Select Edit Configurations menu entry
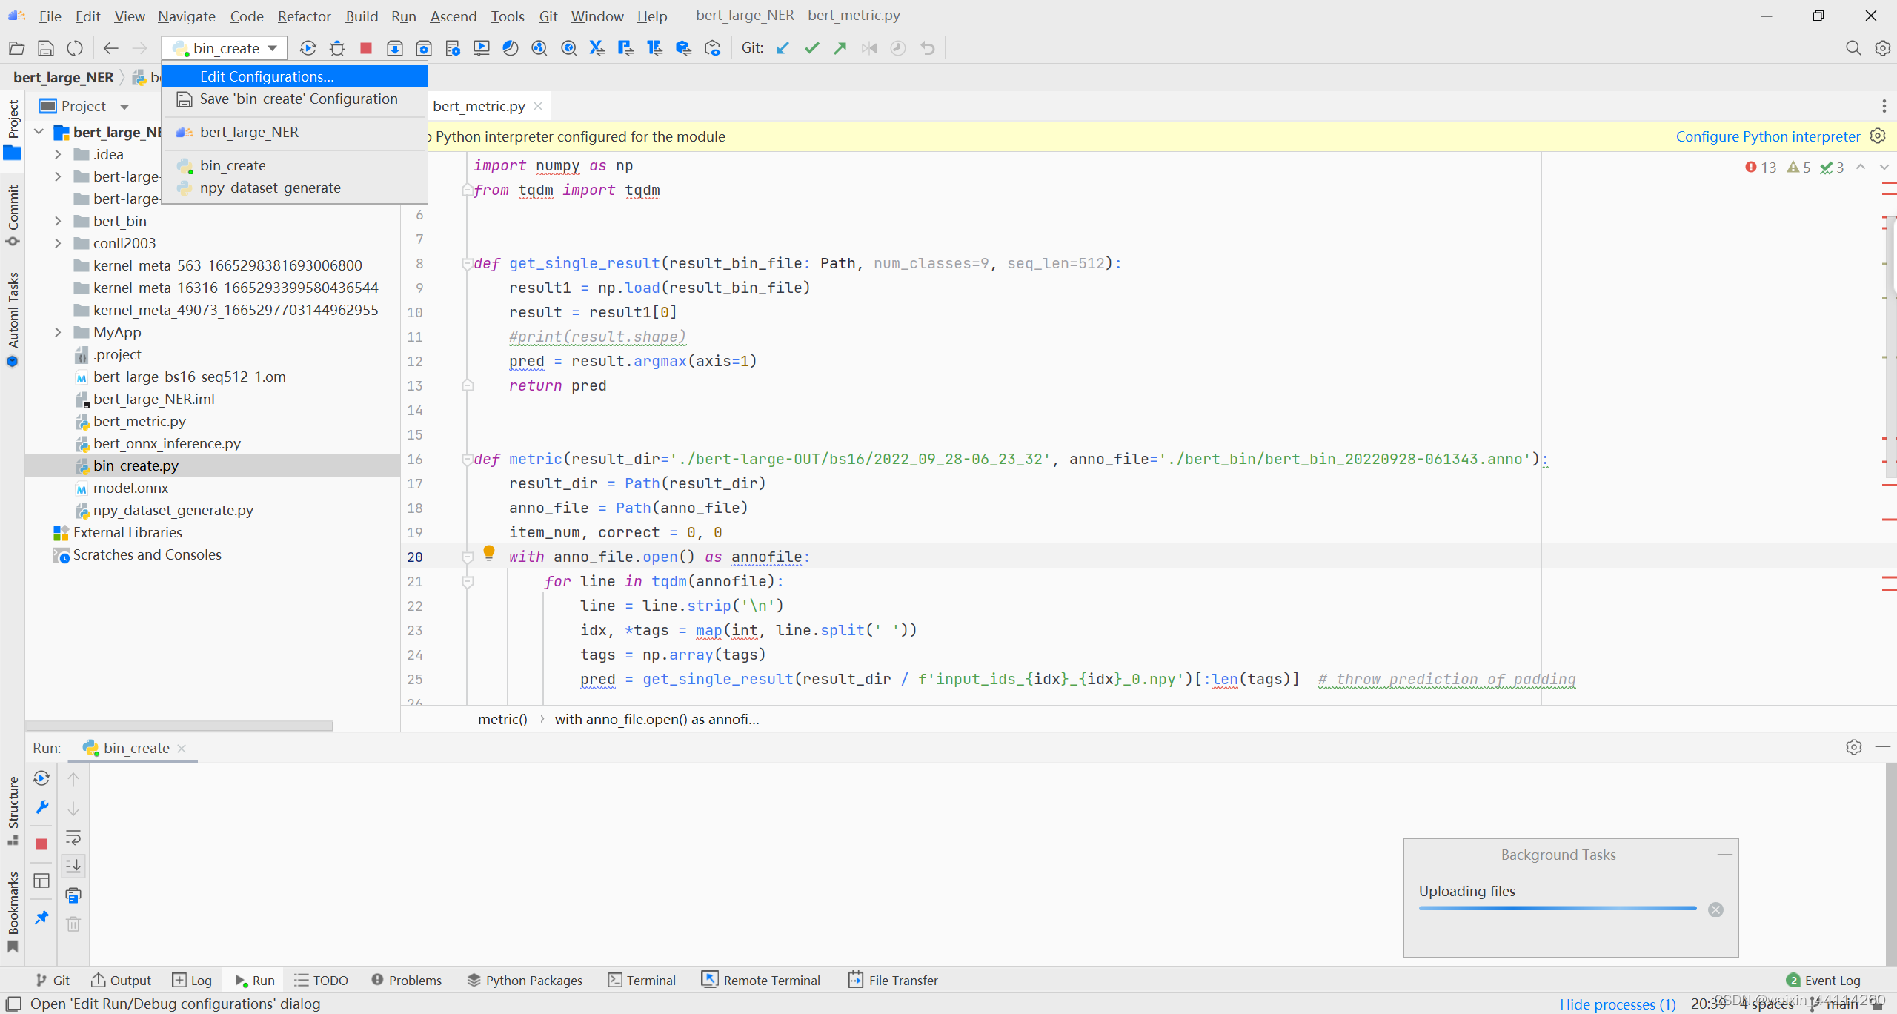The width and height of the screenshot is (1897, 1014). coord(267,76)
